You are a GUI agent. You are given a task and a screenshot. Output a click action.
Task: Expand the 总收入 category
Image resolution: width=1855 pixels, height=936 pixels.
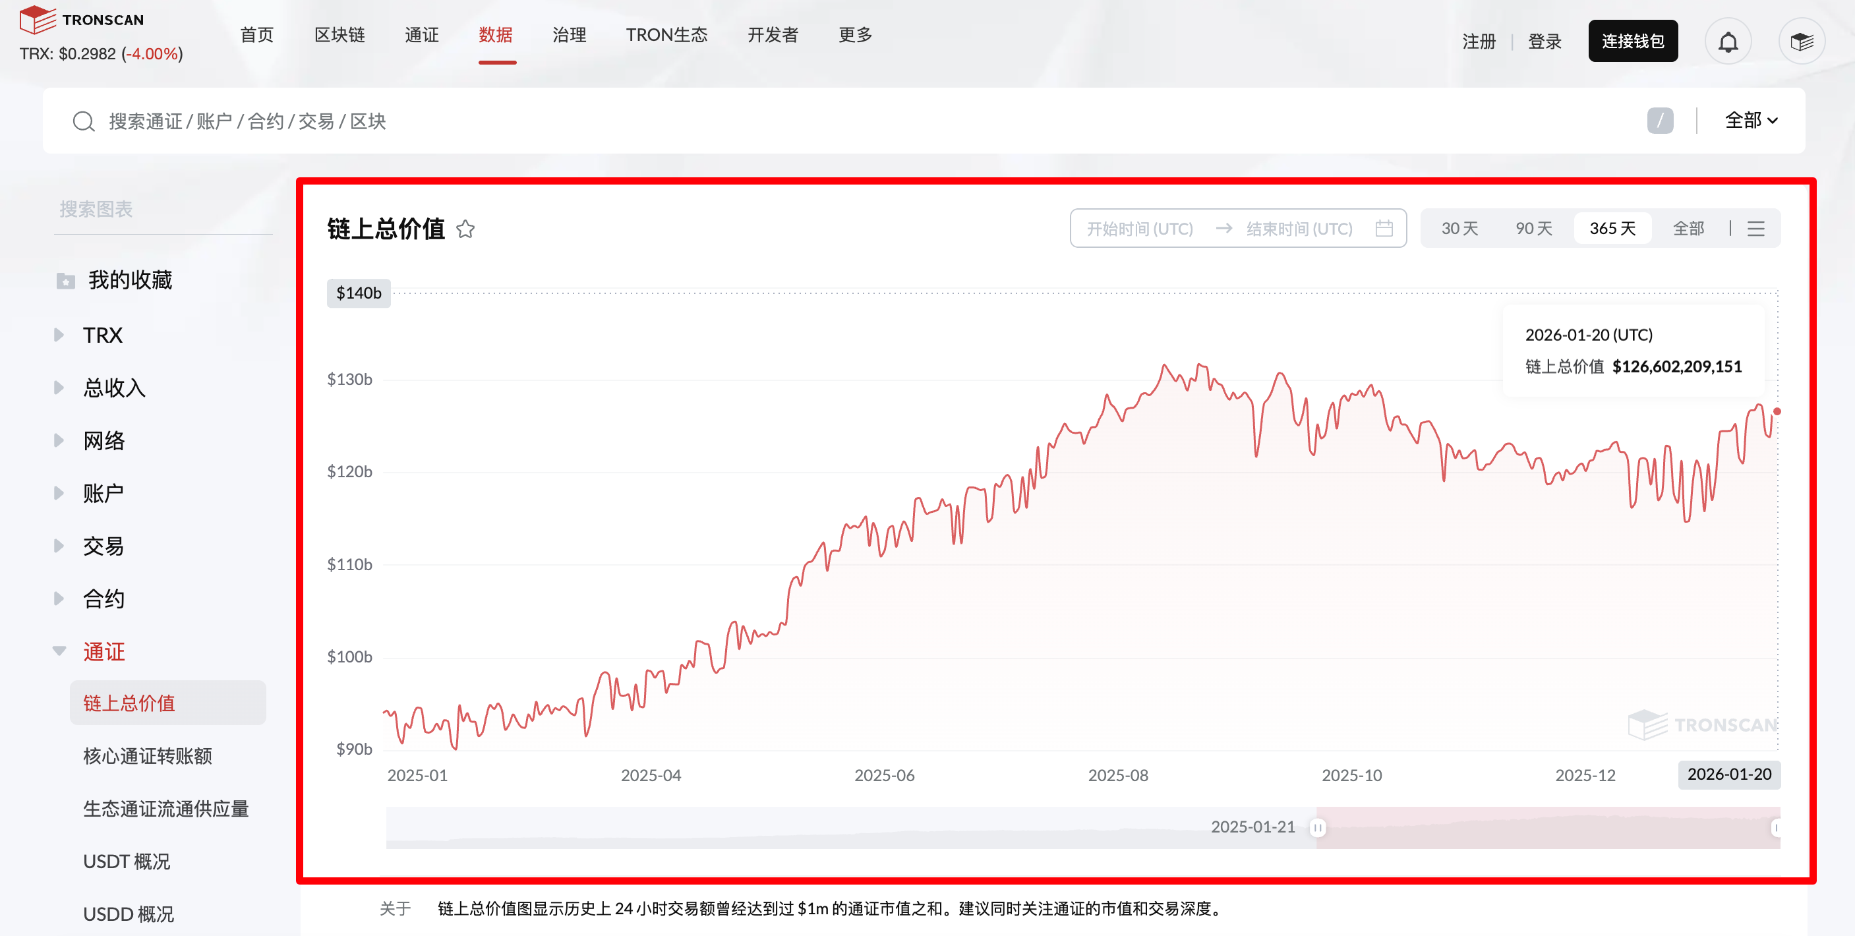pos(59,388)
